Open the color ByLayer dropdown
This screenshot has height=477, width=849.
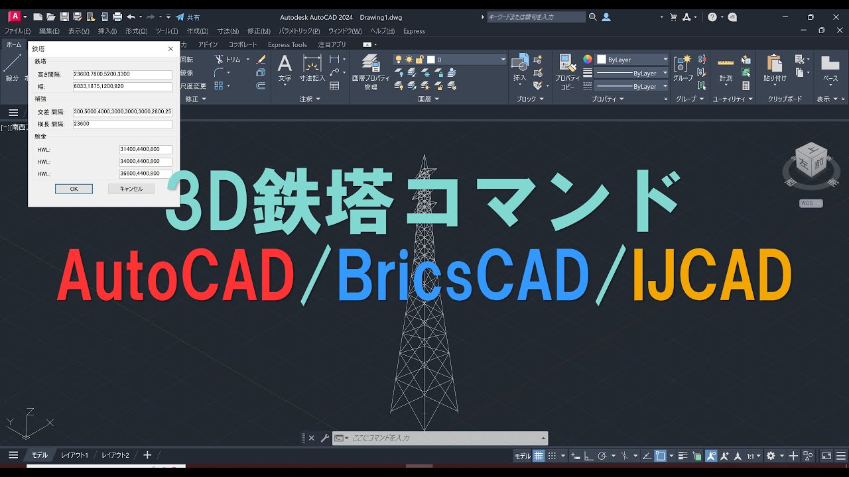[632, 60]
